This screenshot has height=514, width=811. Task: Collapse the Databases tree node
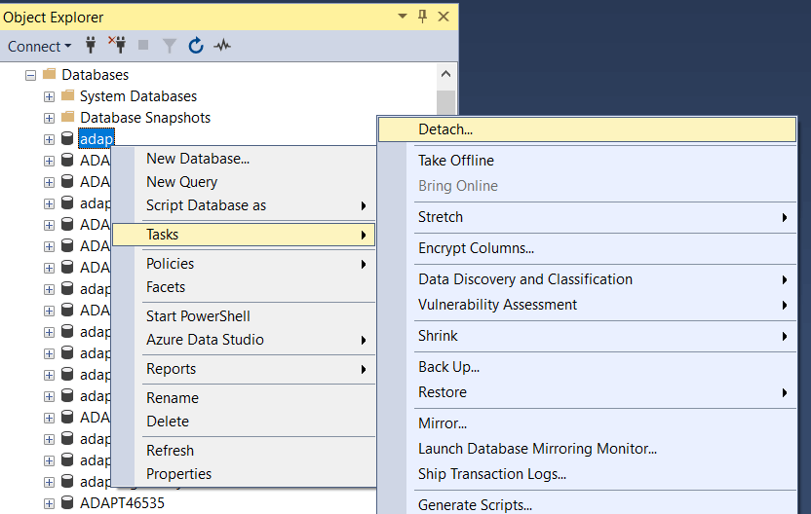click(x=31, y=75)
